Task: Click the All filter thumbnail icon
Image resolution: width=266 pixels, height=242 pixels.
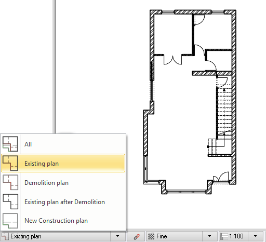Action: (10, 144)
